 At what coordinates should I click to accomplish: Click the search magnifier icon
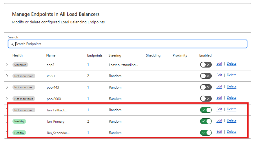[12, 44]
